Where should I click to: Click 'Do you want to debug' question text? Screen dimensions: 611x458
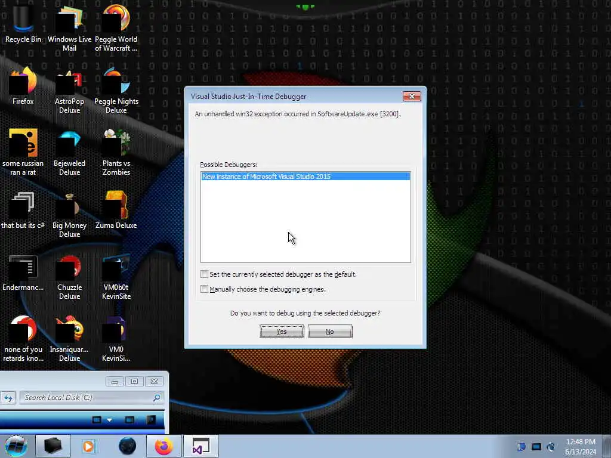[x=305, y=313]
